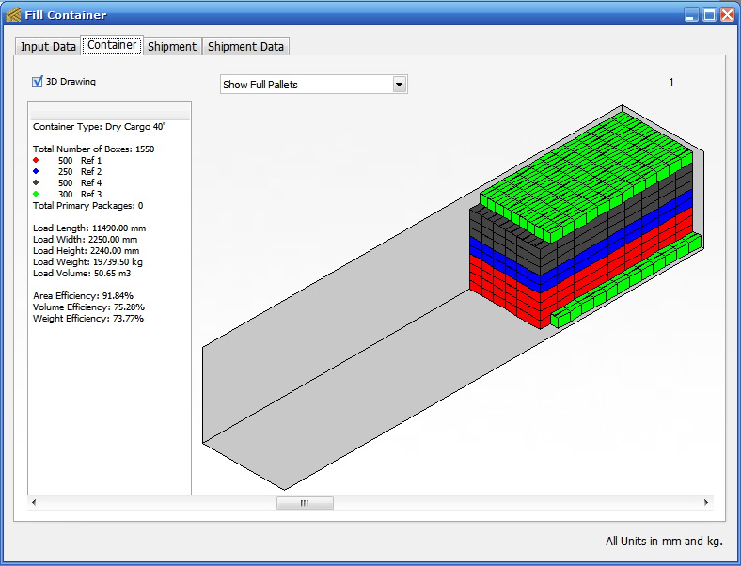Image resolution: width=741 pixels, height=566 pixels.
Task: Select 'Weight Efficiency: 73.77%' line
Action: (88, 319)
